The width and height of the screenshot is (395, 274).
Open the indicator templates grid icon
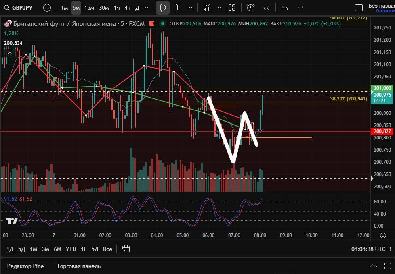232,8
